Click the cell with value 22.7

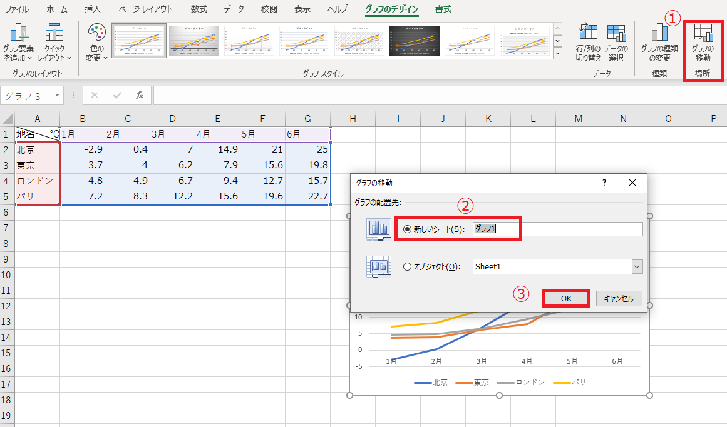click(308, 196)
